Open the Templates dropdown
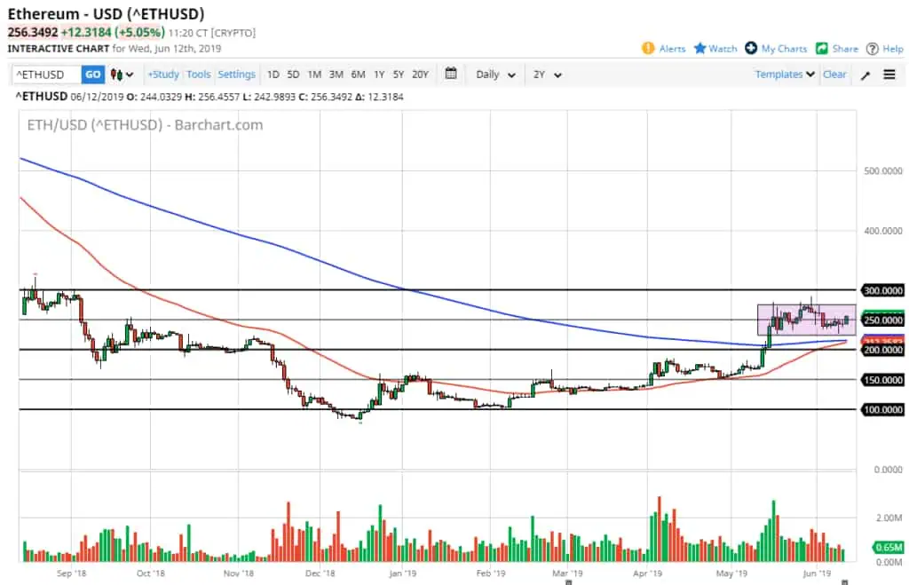The image size is (909, 585). [785, 75]
